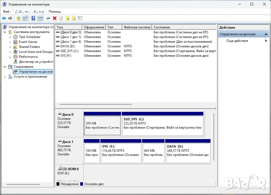
Task: Click the Up one level folder icon
Action: pyautogui.click(x=19, y=18)
